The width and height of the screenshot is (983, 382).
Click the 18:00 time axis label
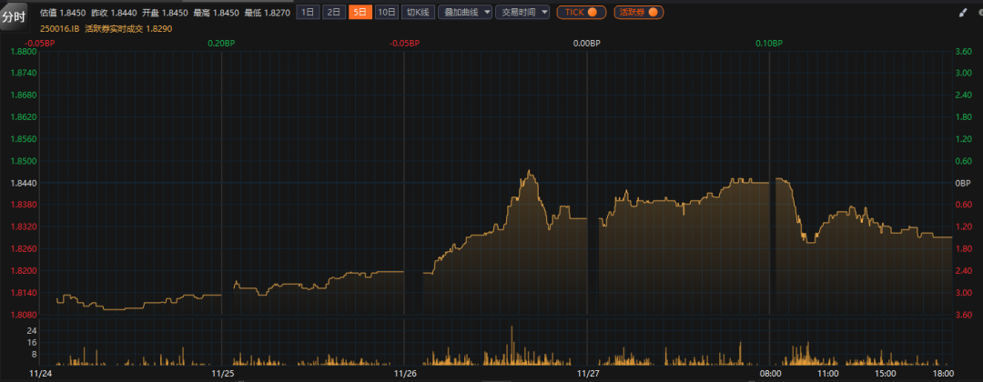942,373
